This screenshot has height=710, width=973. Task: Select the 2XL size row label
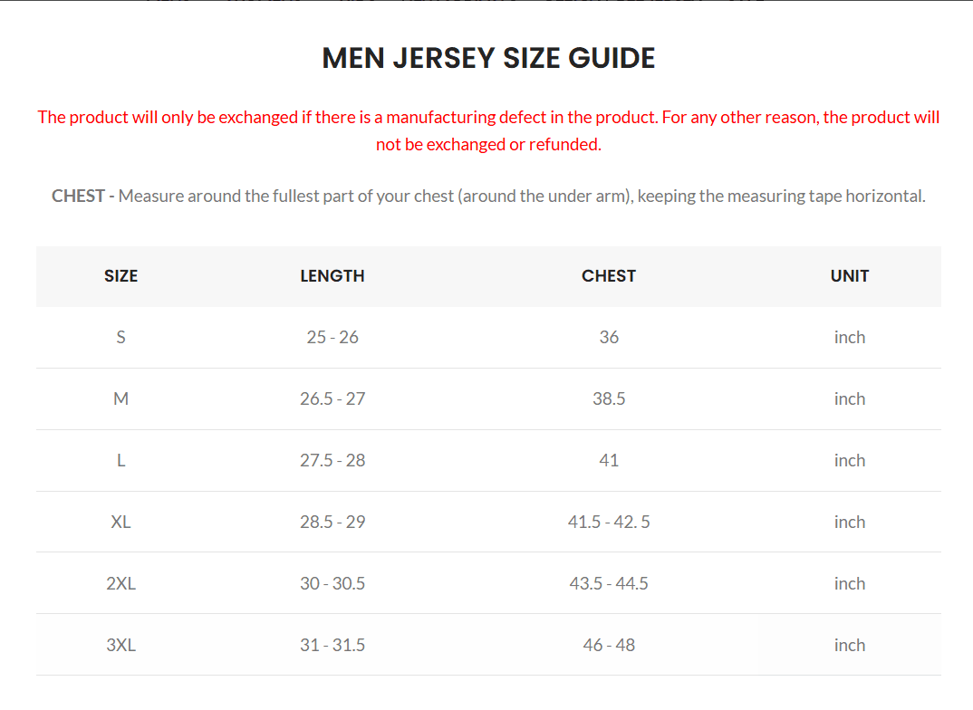pos(120,584)
